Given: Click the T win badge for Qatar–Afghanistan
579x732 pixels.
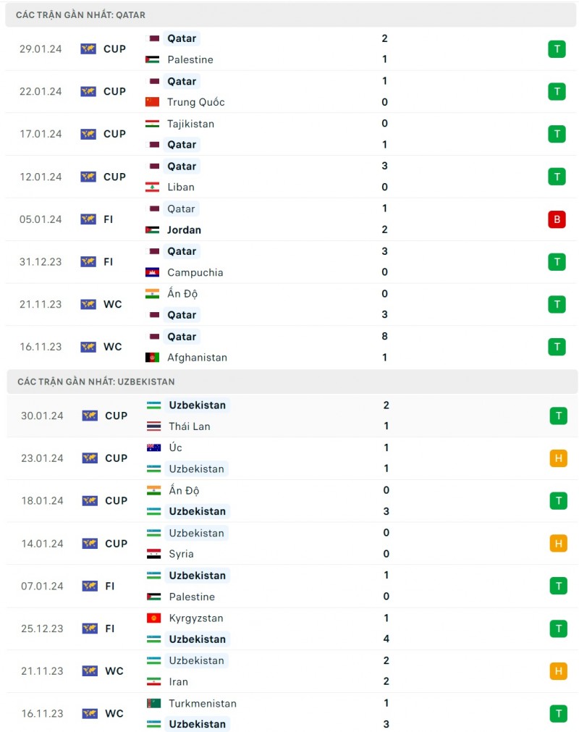Looking at the screenshot, I should point(557,347).
